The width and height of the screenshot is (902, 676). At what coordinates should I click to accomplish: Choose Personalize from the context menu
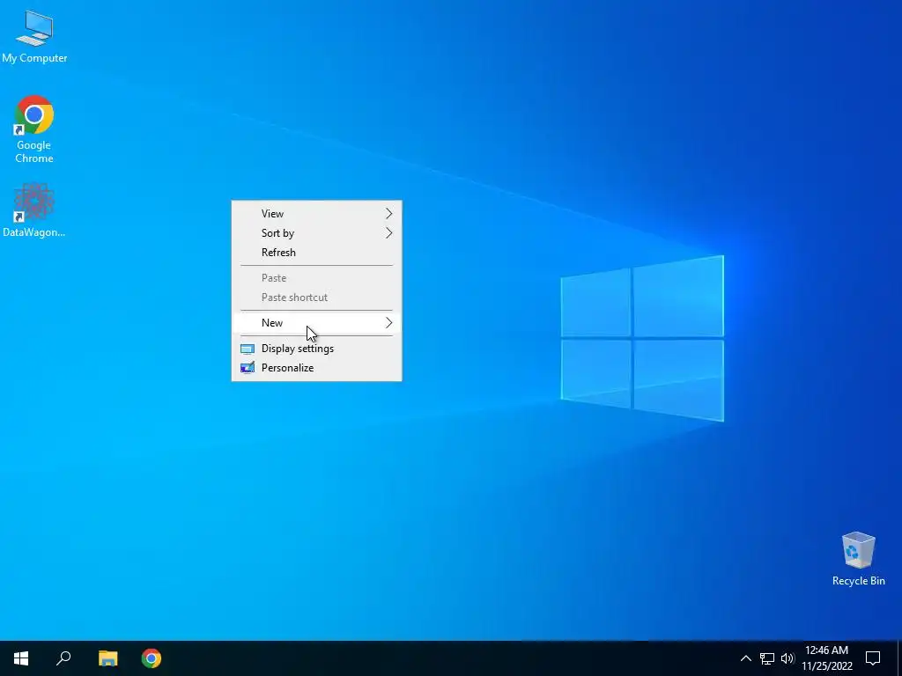coord(316,368)
